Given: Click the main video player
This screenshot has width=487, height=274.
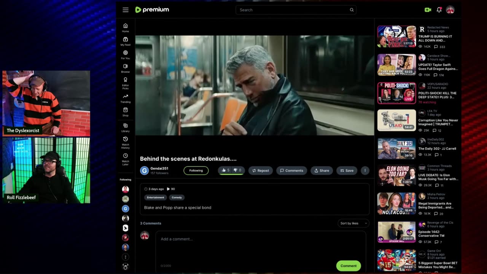Looking at the screenshot, I should click(x=255, y=85).
